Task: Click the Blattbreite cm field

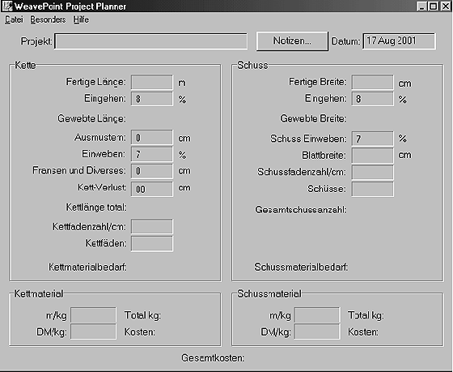Action: click(x=373, y=156)
